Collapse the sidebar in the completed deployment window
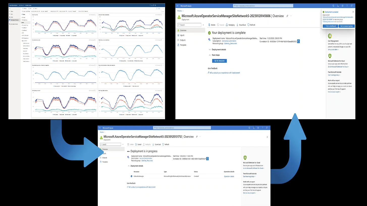 pos(203,25)
